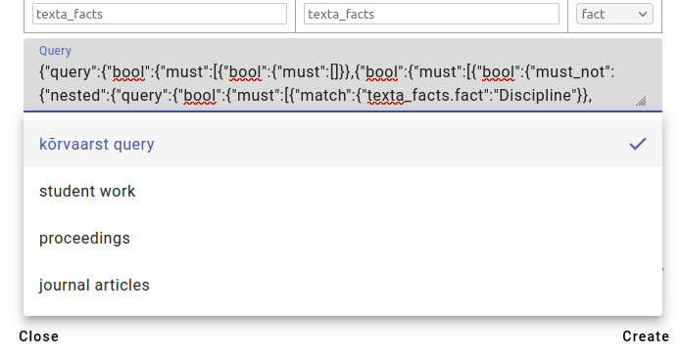Grab the Query textarea resize handle
681x356 pixels.
pos(641,101)
